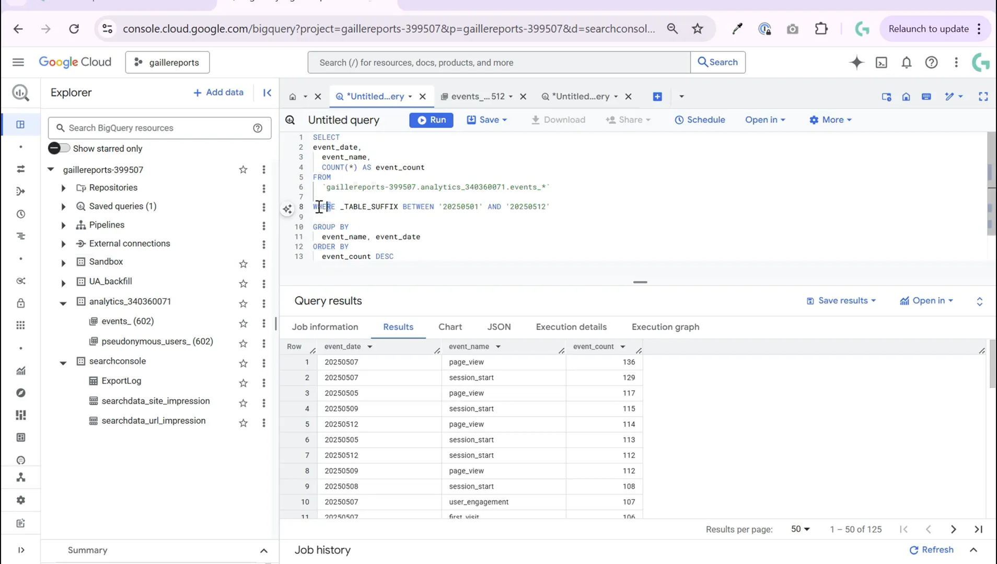
Task: Expand the Summary section
Action: pyautogui.click(x=263, y=550)
